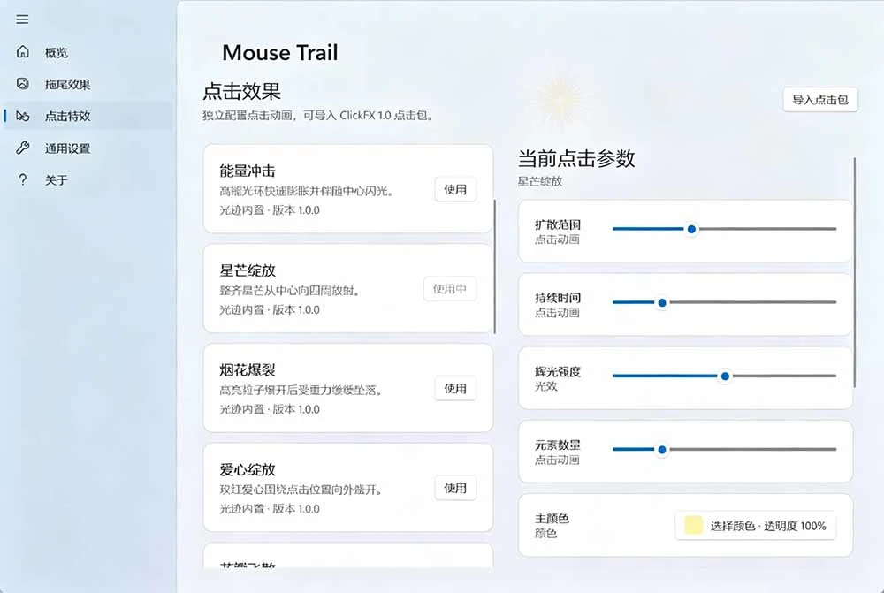
Task: Open 通用设置 general settings
Action: point(88,148)
